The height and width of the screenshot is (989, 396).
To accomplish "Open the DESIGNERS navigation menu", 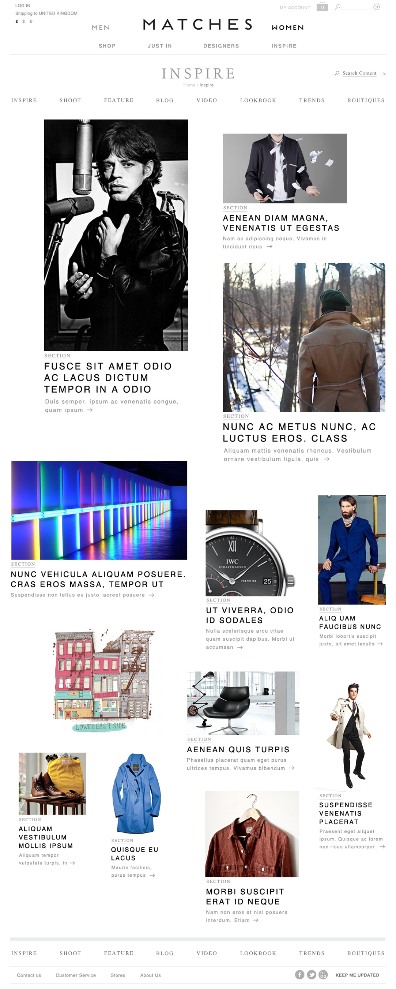I will [x=221, y=46].
